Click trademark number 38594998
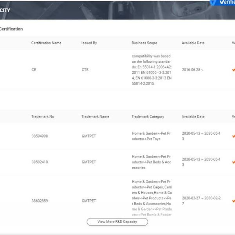The image size is (235, 235). coord(40,136)
